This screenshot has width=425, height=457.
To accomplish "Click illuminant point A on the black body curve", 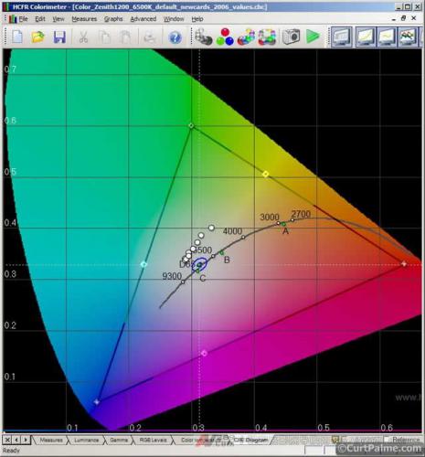I will 283,224.
